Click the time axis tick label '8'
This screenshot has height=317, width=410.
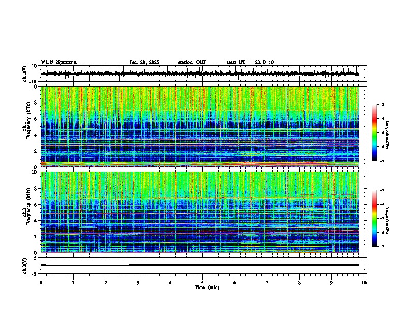[299, 283]
